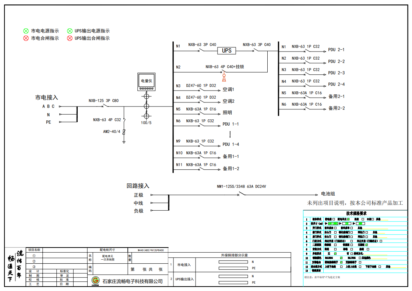412x291 pixels.
Task: Select the red UPS输出合闸指示 indicator symbol
Action: (70, 38)
